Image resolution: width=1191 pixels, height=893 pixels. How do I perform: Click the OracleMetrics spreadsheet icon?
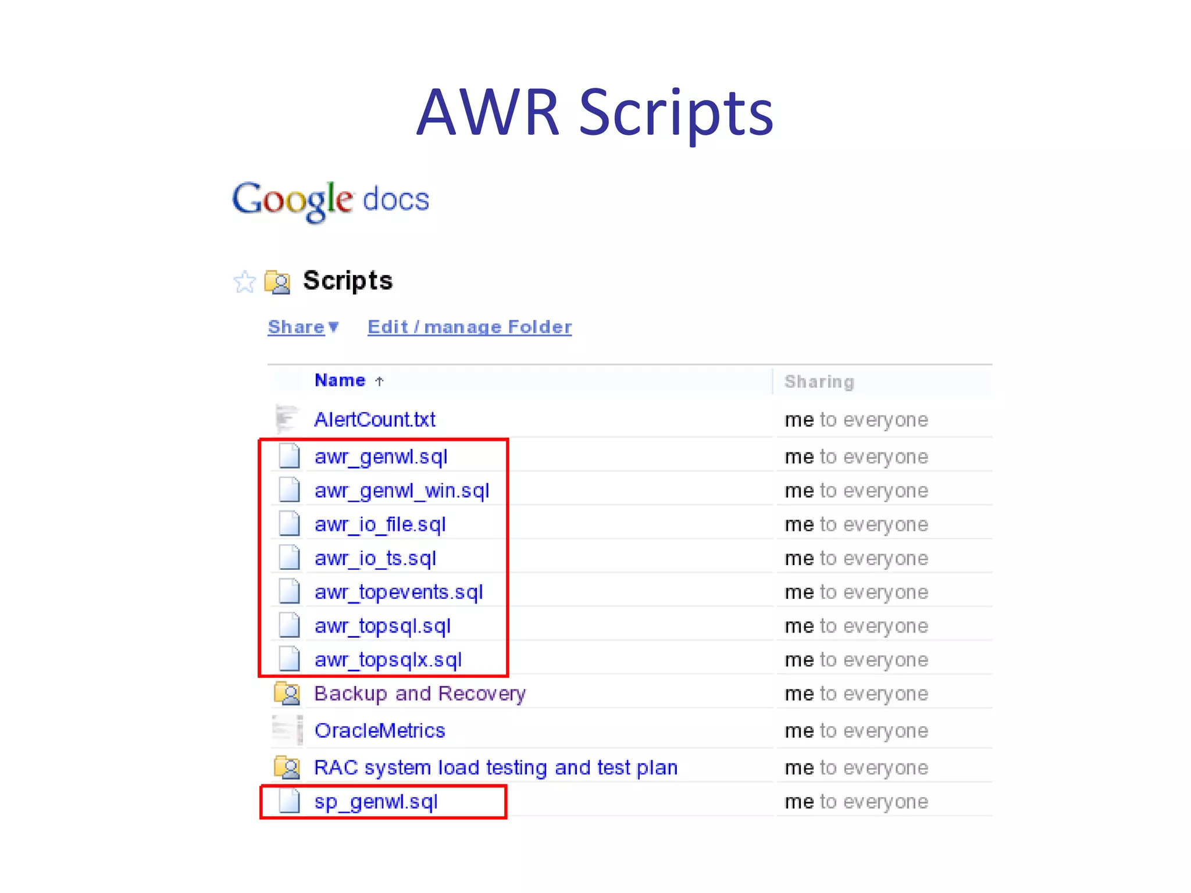tap(288, 730)
